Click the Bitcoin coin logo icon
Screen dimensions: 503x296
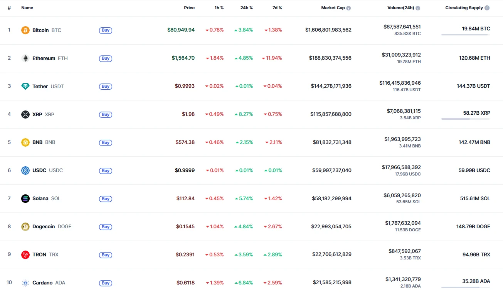[25, 30]
